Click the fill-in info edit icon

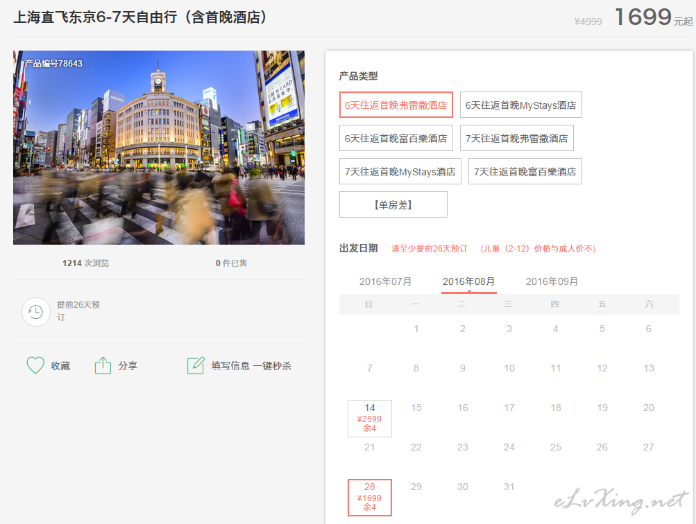[x=196, y=365]
